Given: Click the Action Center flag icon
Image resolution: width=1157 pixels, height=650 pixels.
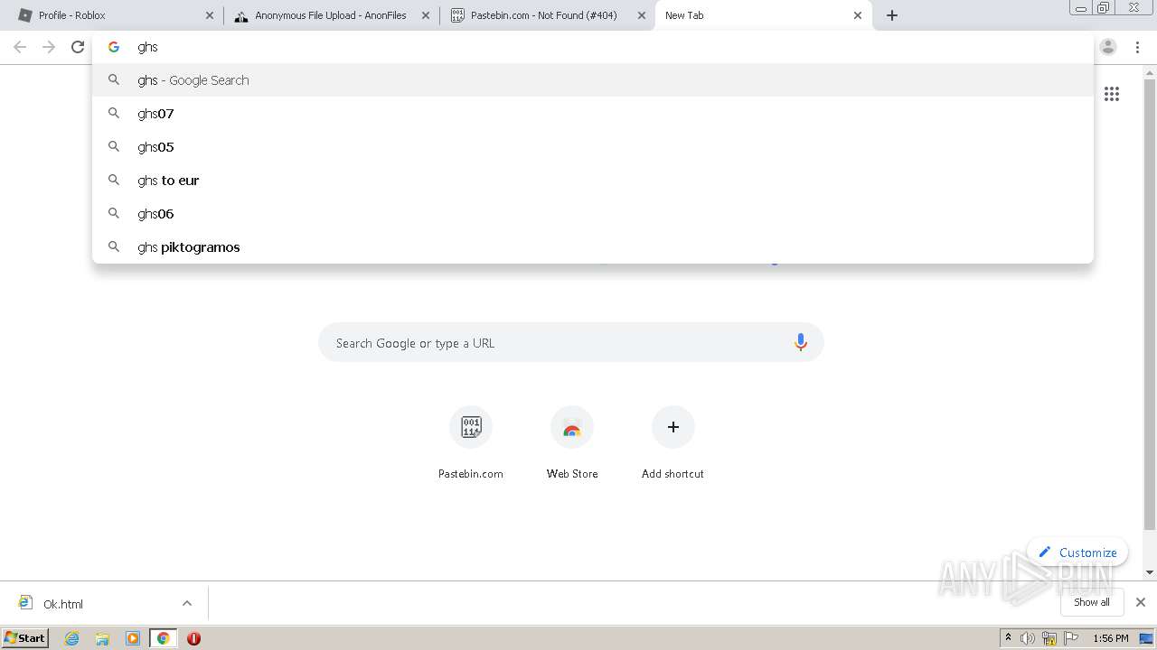Looking at the screenshot, I should [x=1071, y=638].
